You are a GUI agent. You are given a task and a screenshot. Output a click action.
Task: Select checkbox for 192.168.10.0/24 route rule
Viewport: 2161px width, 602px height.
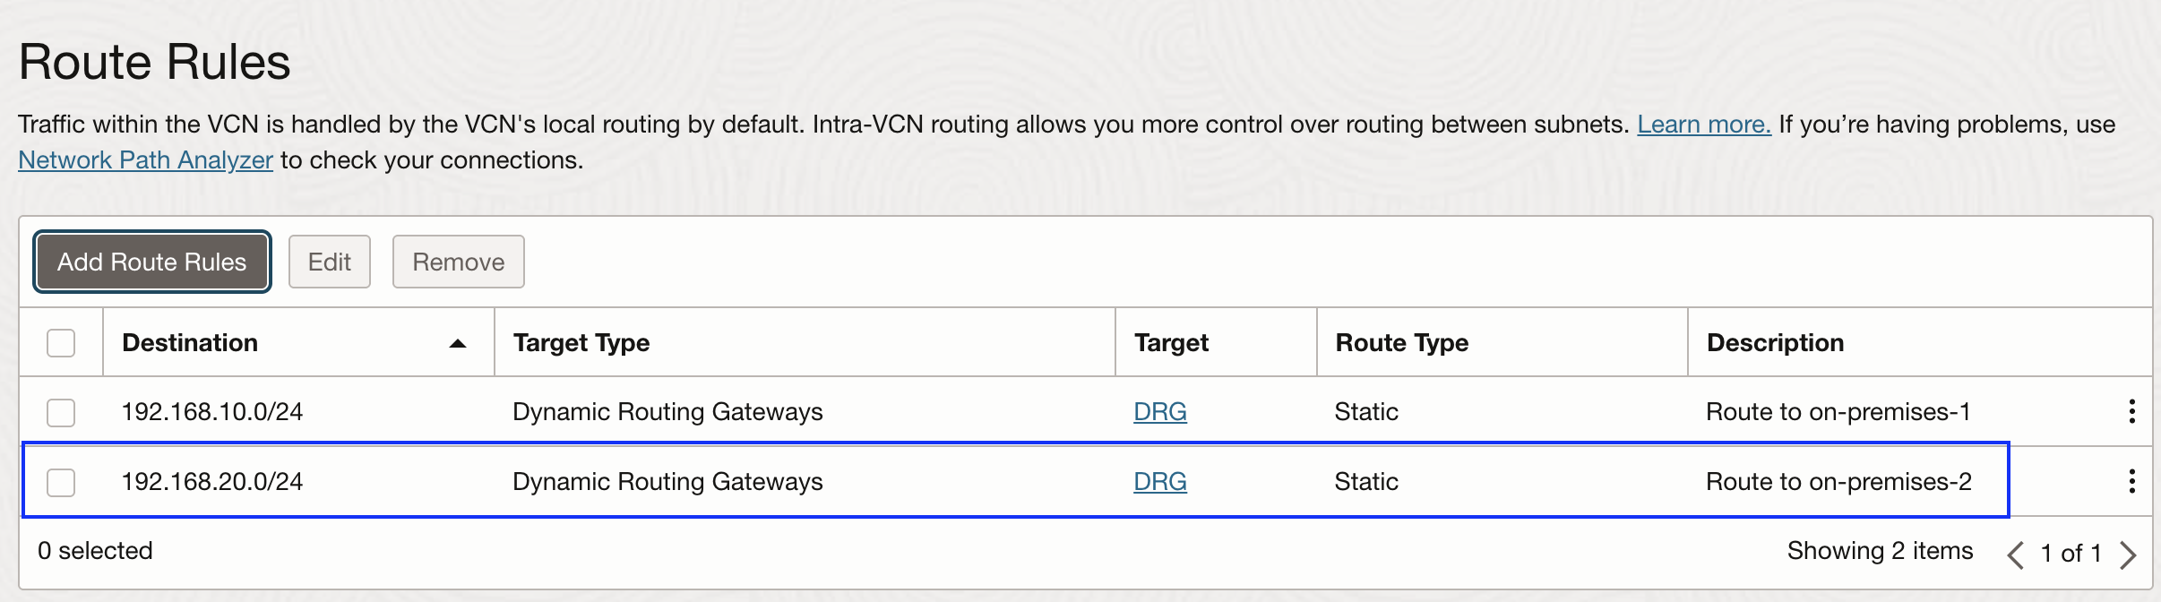(x=60, y=411)
